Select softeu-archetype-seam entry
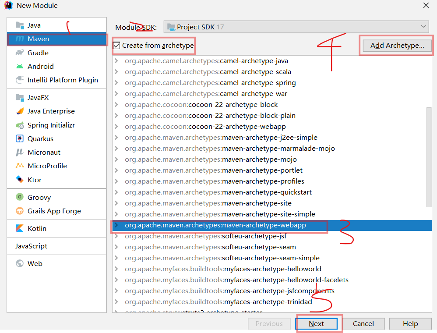The image size is (437, 333). [x=211, y=247]
